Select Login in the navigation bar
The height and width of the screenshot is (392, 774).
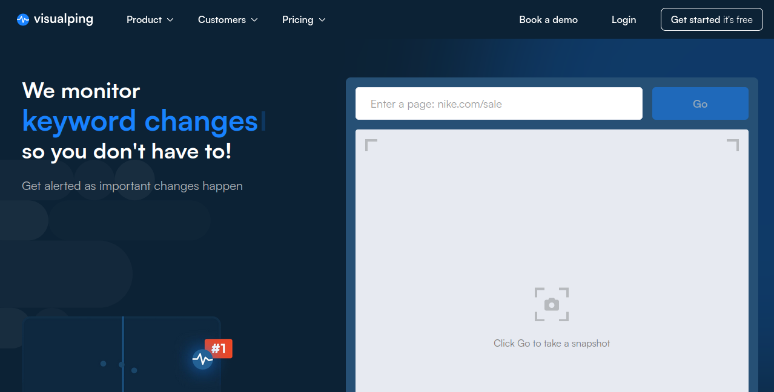(x=623, y=19)
